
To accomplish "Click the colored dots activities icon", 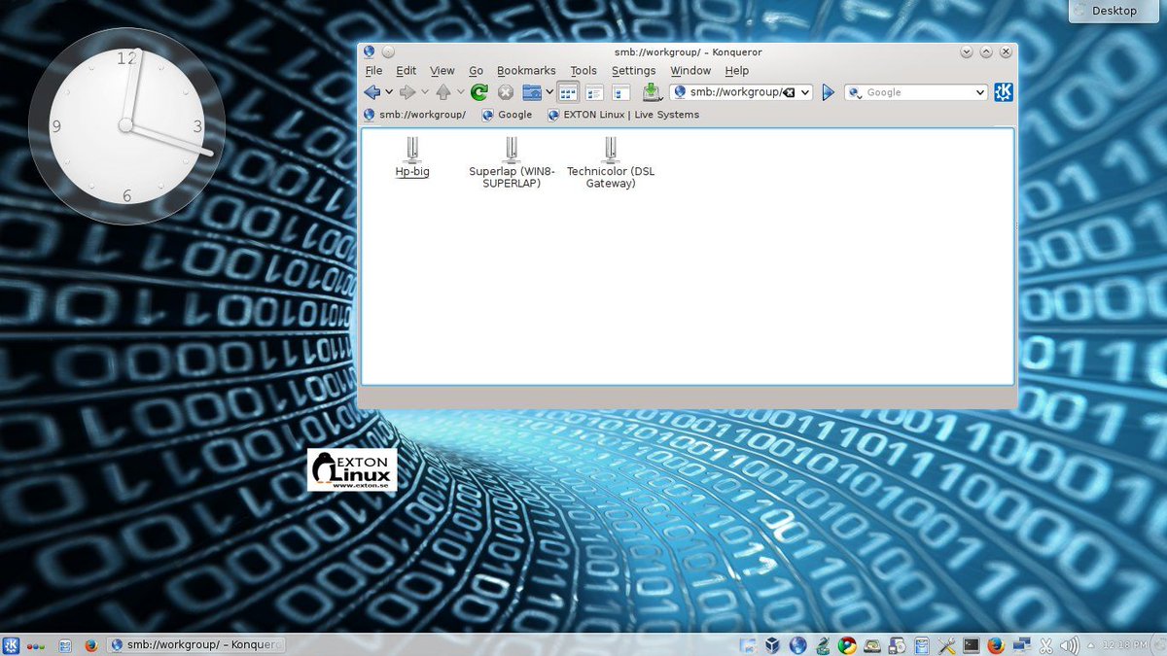I will coord(36,645).
